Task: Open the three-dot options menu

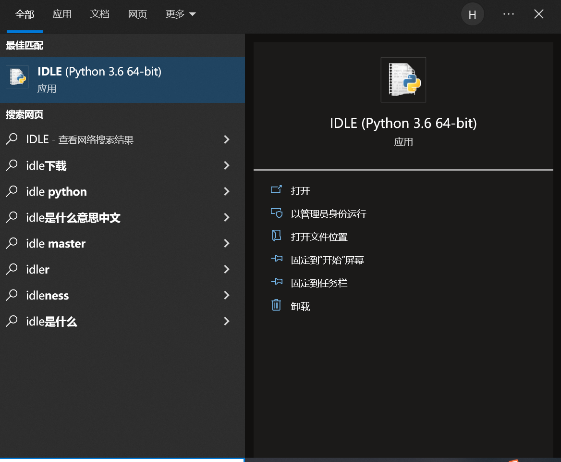Action: [x=508, y=14]
